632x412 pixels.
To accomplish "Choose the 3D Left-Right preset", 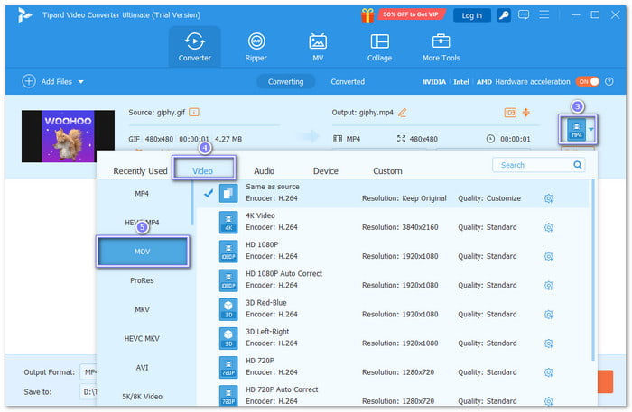I will (x=392, y=338).
